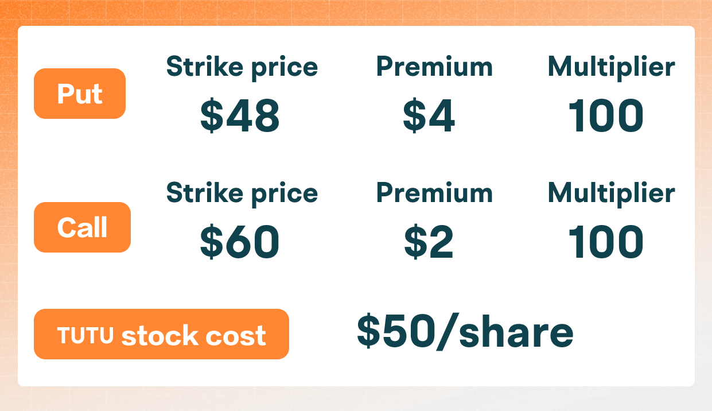Select the Call row's 100 multiplier value
This screenshot has width=712, height=411.
click(606, 242)
